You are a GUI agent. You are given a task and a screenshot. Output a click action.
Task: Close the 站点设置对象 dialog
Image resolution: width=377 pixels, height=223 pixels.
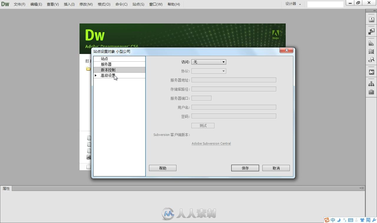tap(286, 50)
